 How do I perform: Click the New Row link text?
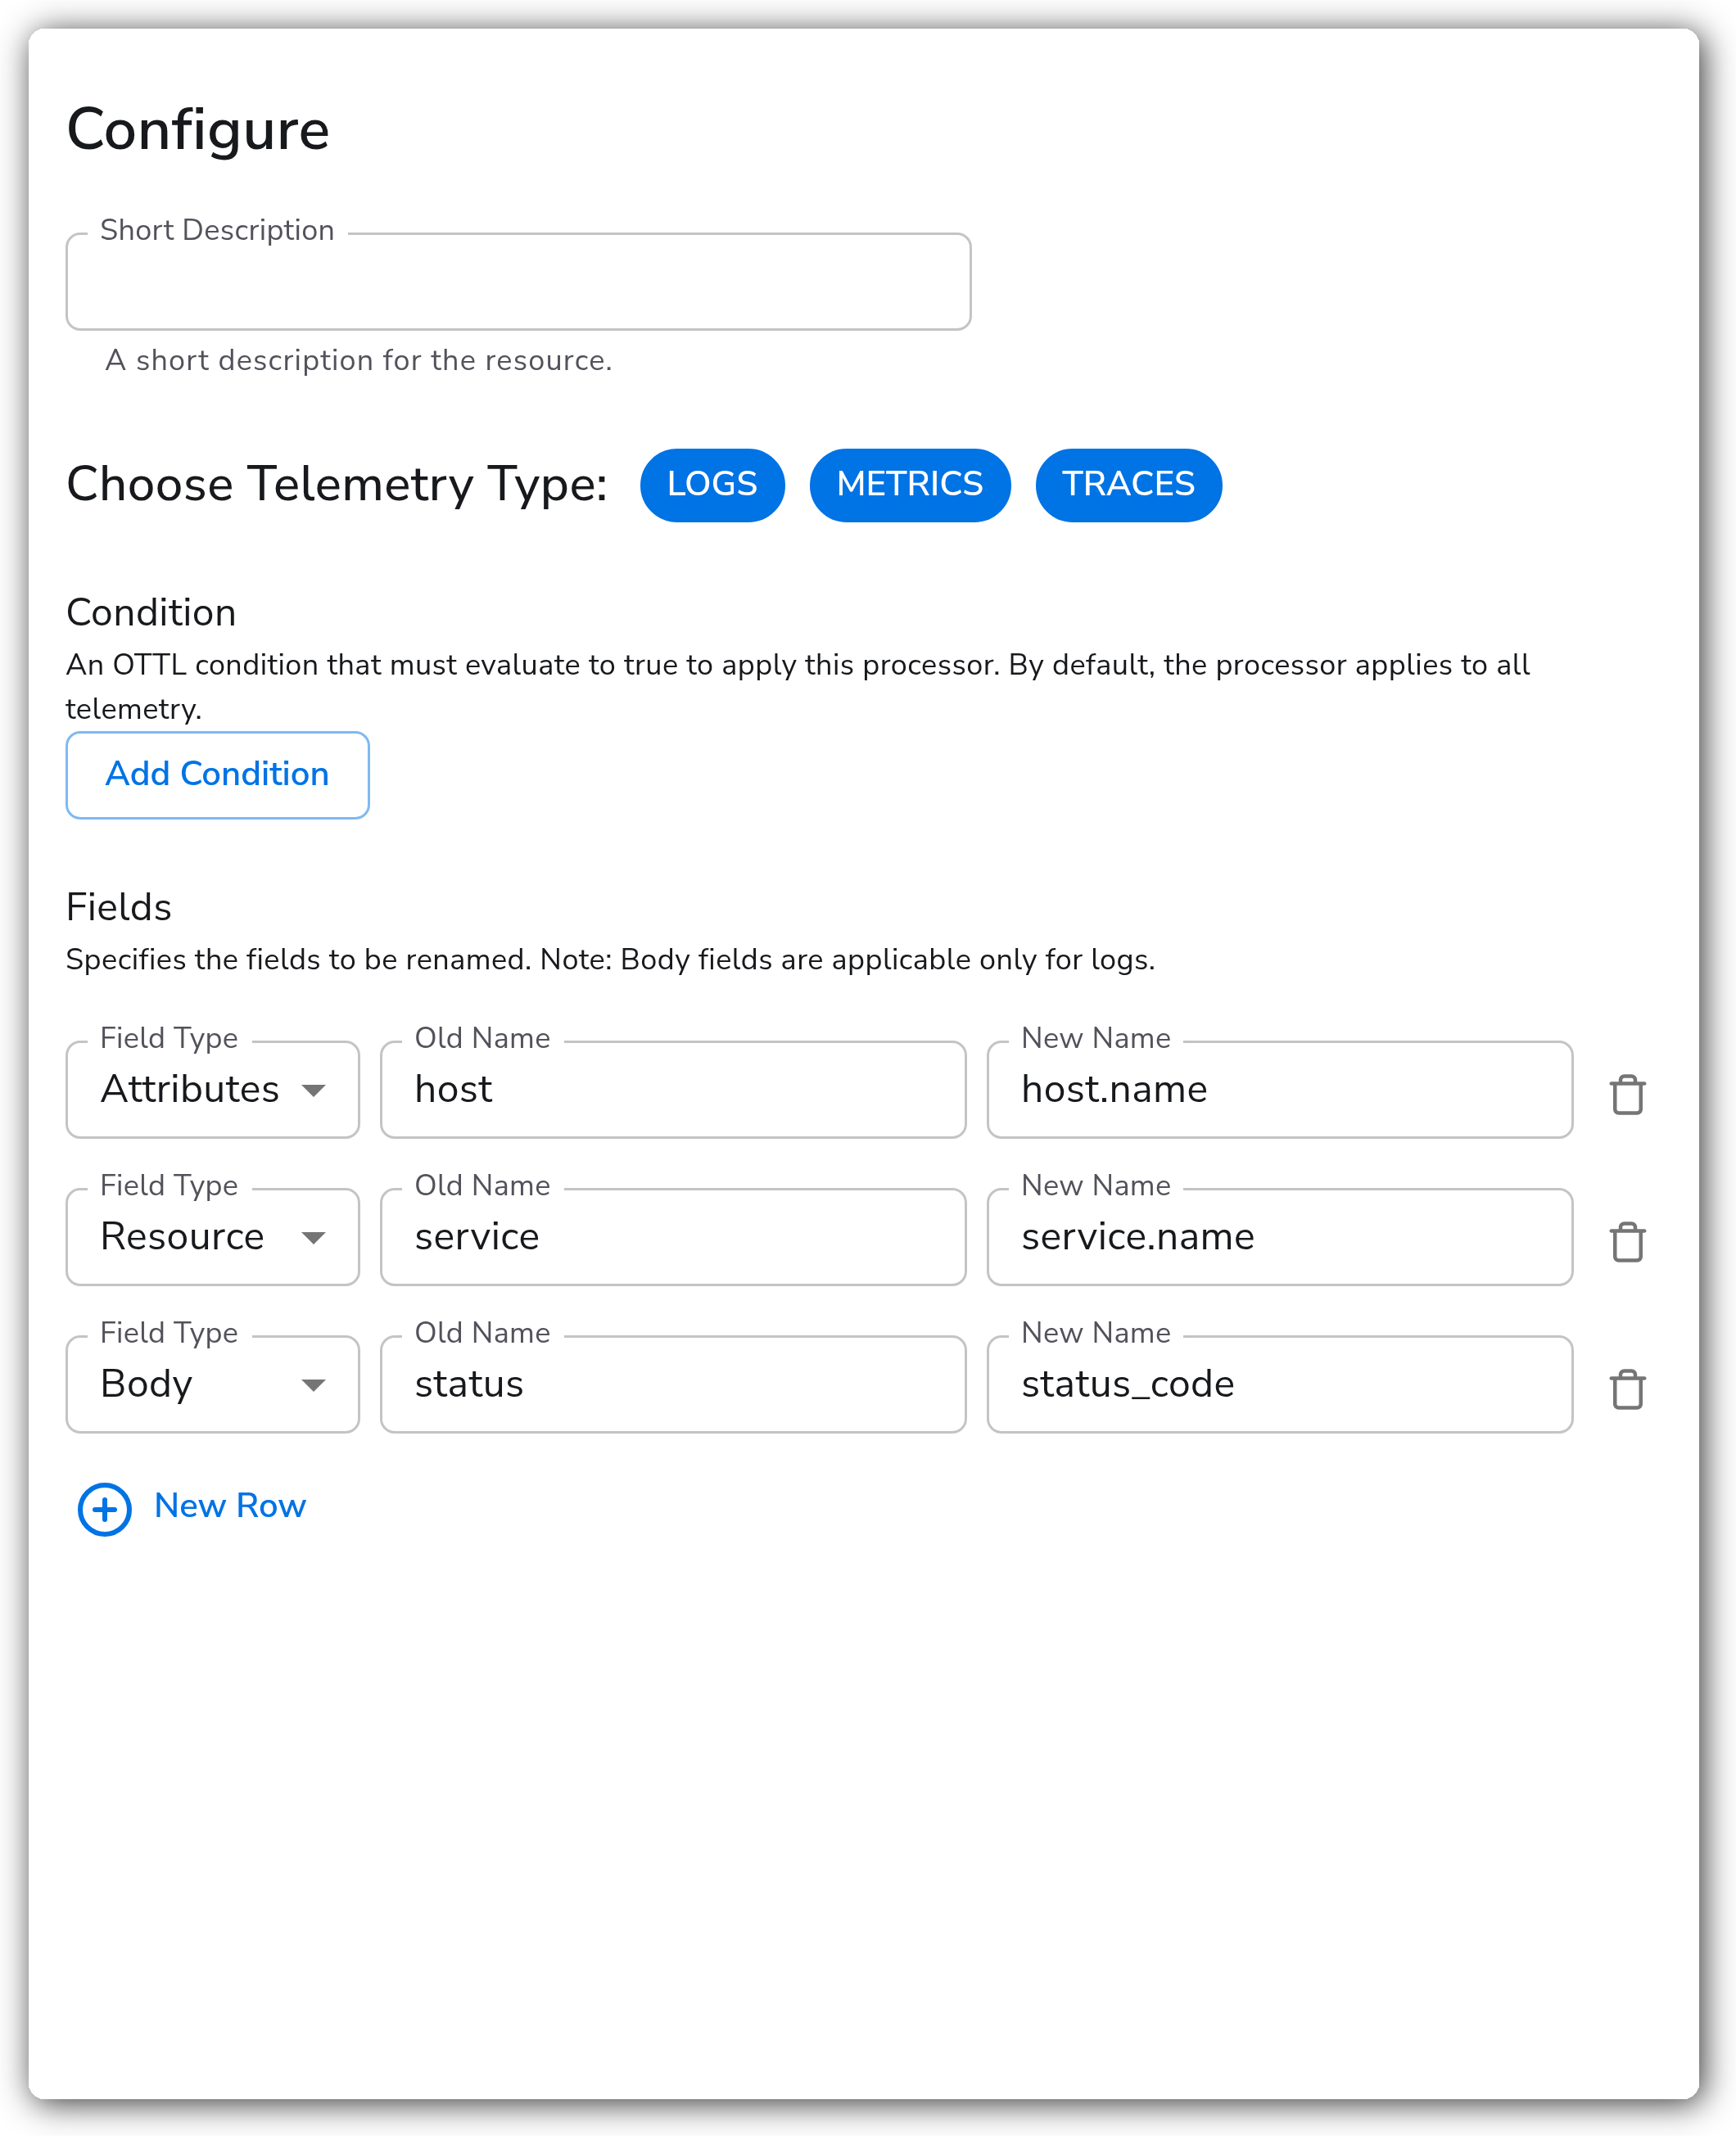[x=230, y=1506]
